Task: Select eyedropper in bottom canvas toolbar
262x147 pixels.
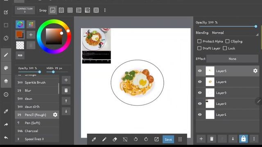Action: (94, 139)
